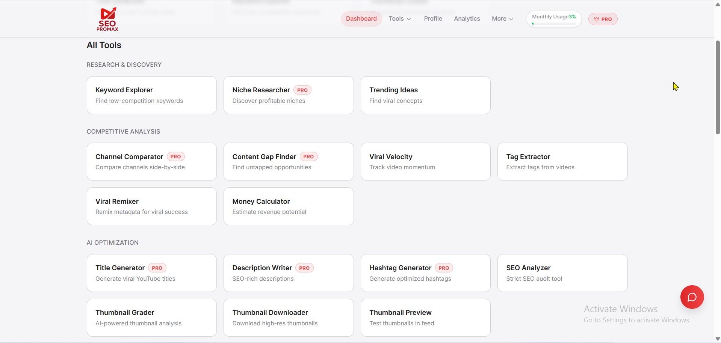Click the PRO badge on Niche Researcher
Viewport: 721px width, 343px height.
(302, 90)
